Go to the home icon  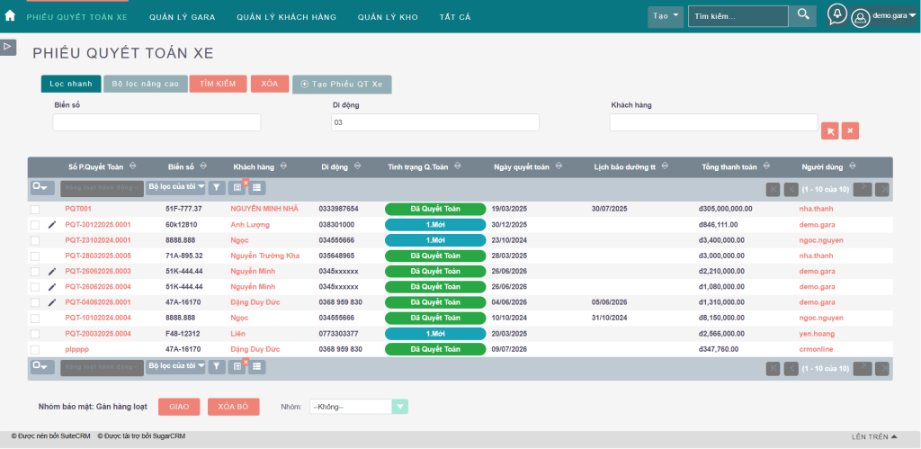tap(9, 16)
